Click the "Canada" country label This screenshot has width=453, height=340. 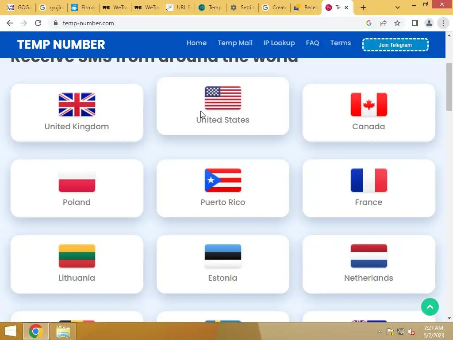pyautogui.click(x=369, y=127)
